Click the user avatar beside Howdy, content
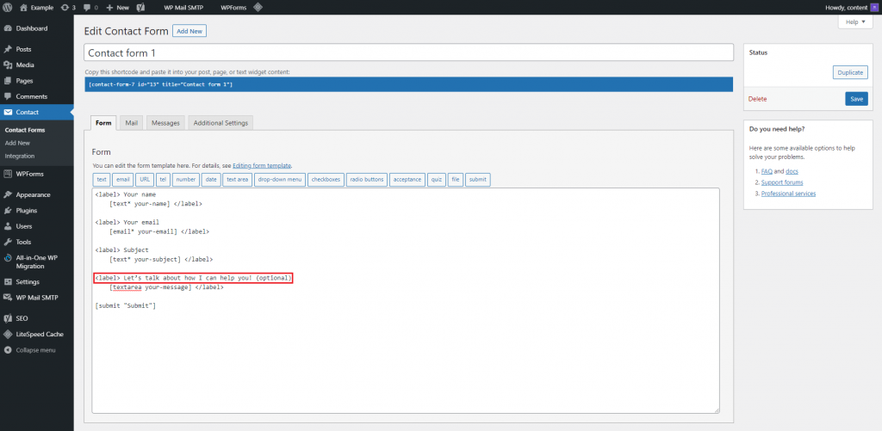This screenshot has width=882, height=431. click(873, 8)
